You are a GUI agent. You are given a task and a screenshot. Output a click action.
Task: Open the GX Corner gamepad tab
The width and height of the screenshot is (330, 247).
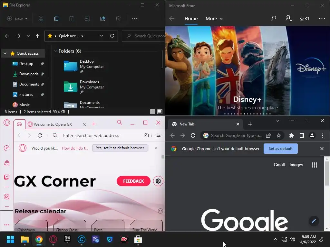[19, 124]
